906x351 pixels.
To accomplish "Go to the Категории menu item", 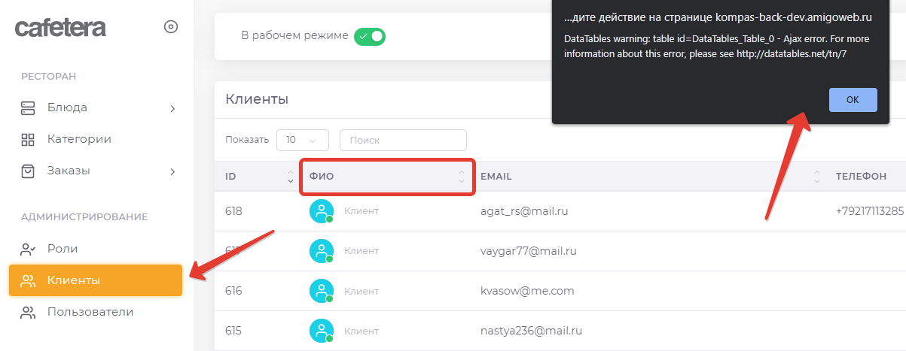I will point(79,139).
